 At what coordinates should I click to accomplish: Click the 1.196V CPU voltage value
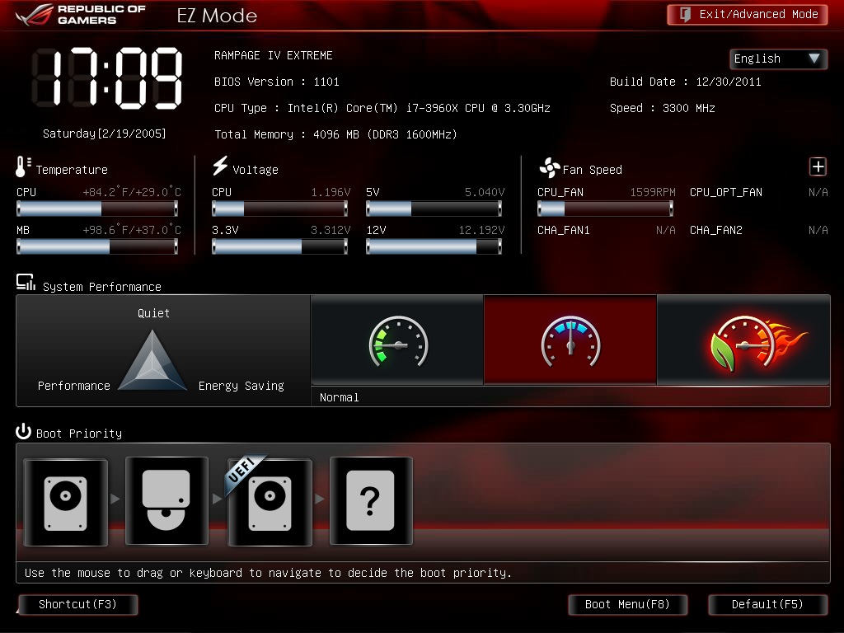click(x=331, y=192)
